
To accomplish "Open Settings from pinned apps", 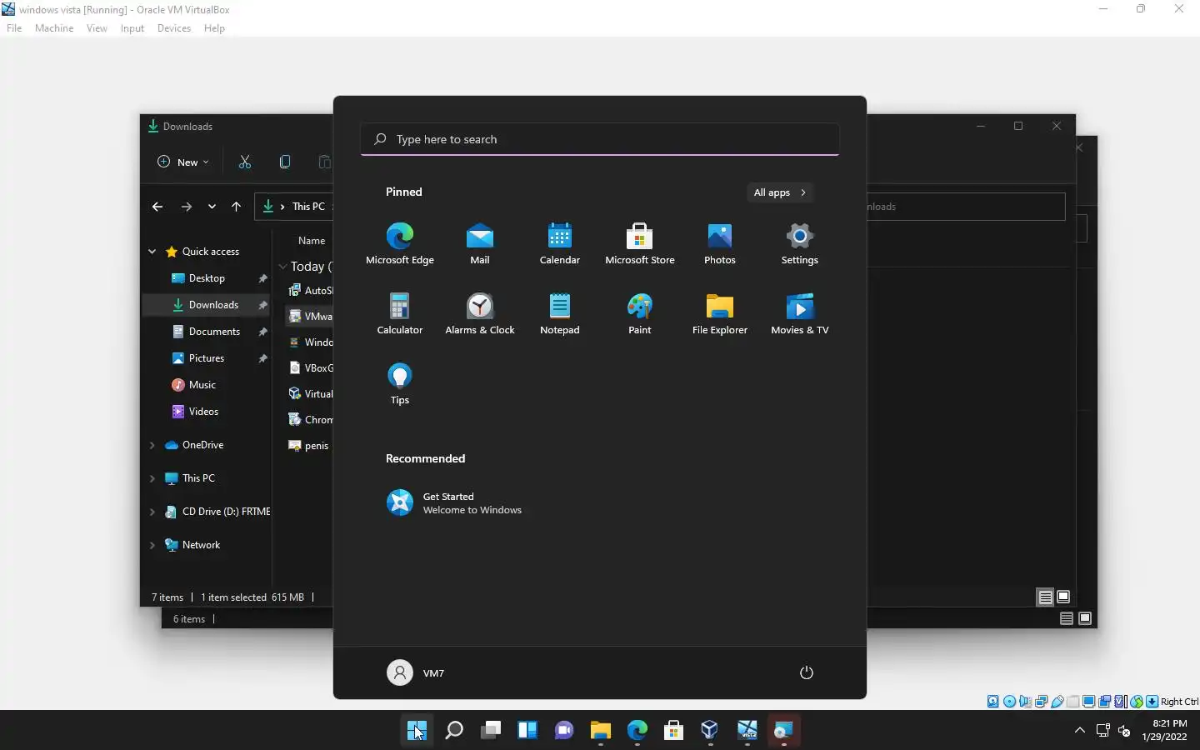I will (x=800, y=243).
